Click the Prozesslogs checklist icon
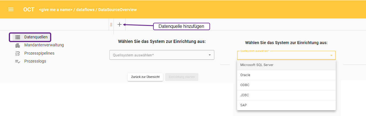 click(x=18, y=61)
